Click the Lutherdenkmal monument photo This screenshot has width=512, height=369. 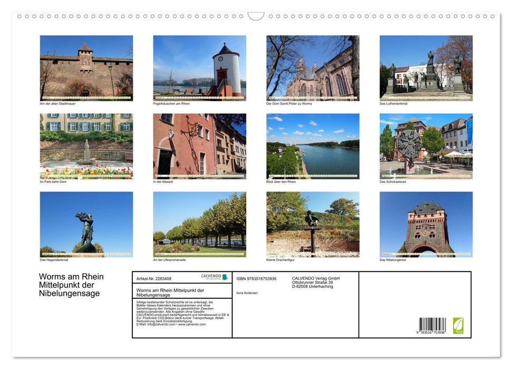(x=426, y=68)
